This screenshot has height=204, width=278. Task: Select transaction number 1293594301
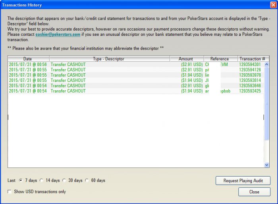click(250, 64)
